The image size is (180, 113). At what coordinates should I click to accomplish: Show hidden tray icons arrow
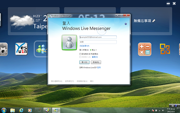pos(149,110)
